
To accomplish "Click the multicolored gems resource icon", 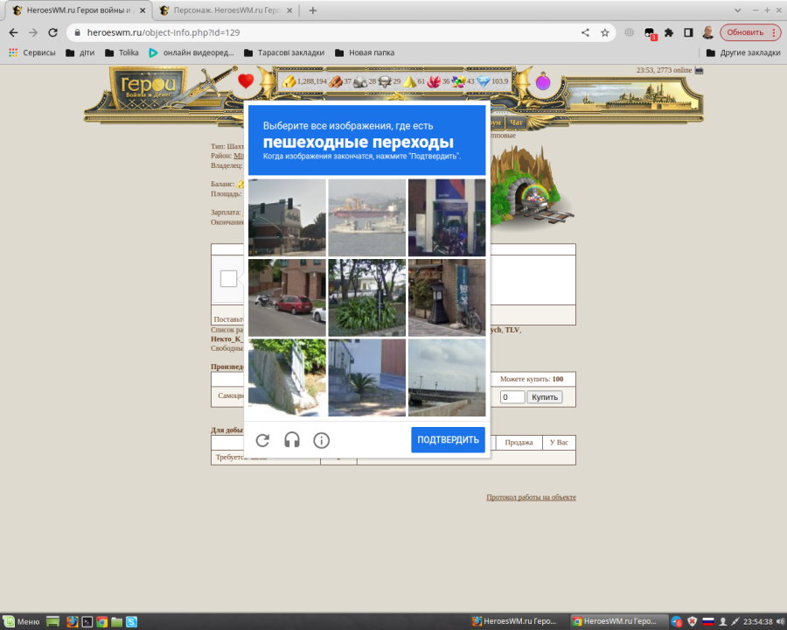I will [x=458, y=81].
